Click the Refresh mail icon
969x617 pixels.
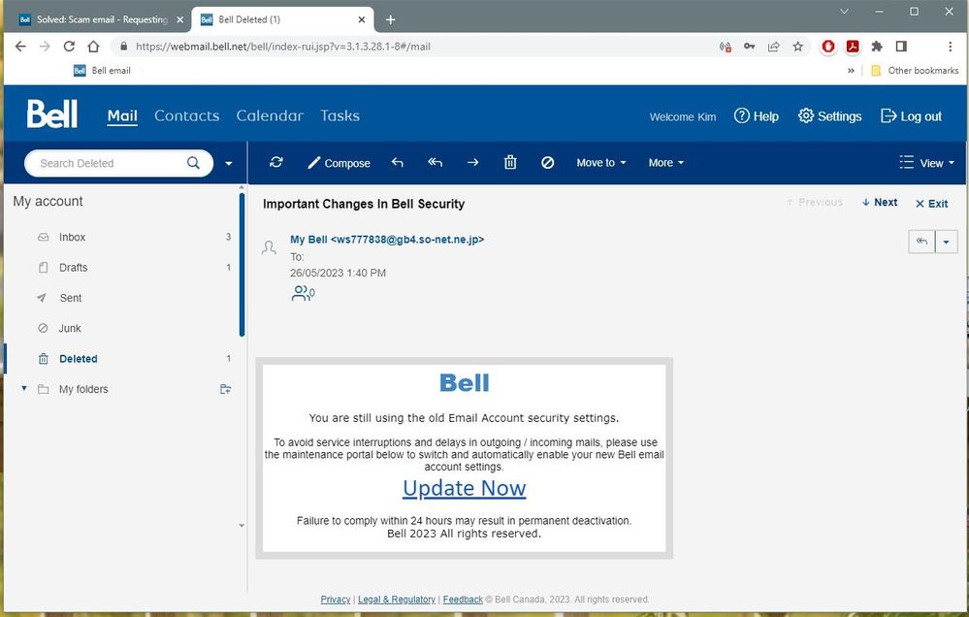[275, 162]
